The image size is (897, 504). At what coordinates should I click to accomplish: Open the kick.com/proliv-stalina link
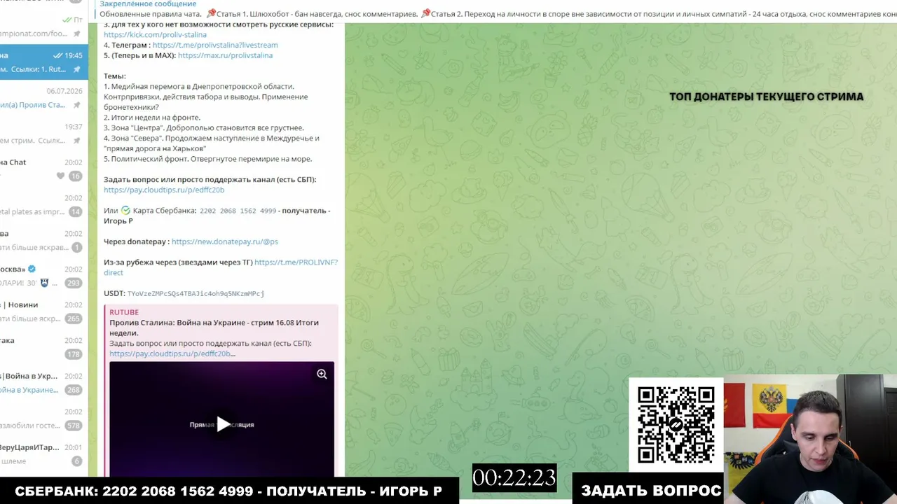pyautogui.click(x=155, y=34)
